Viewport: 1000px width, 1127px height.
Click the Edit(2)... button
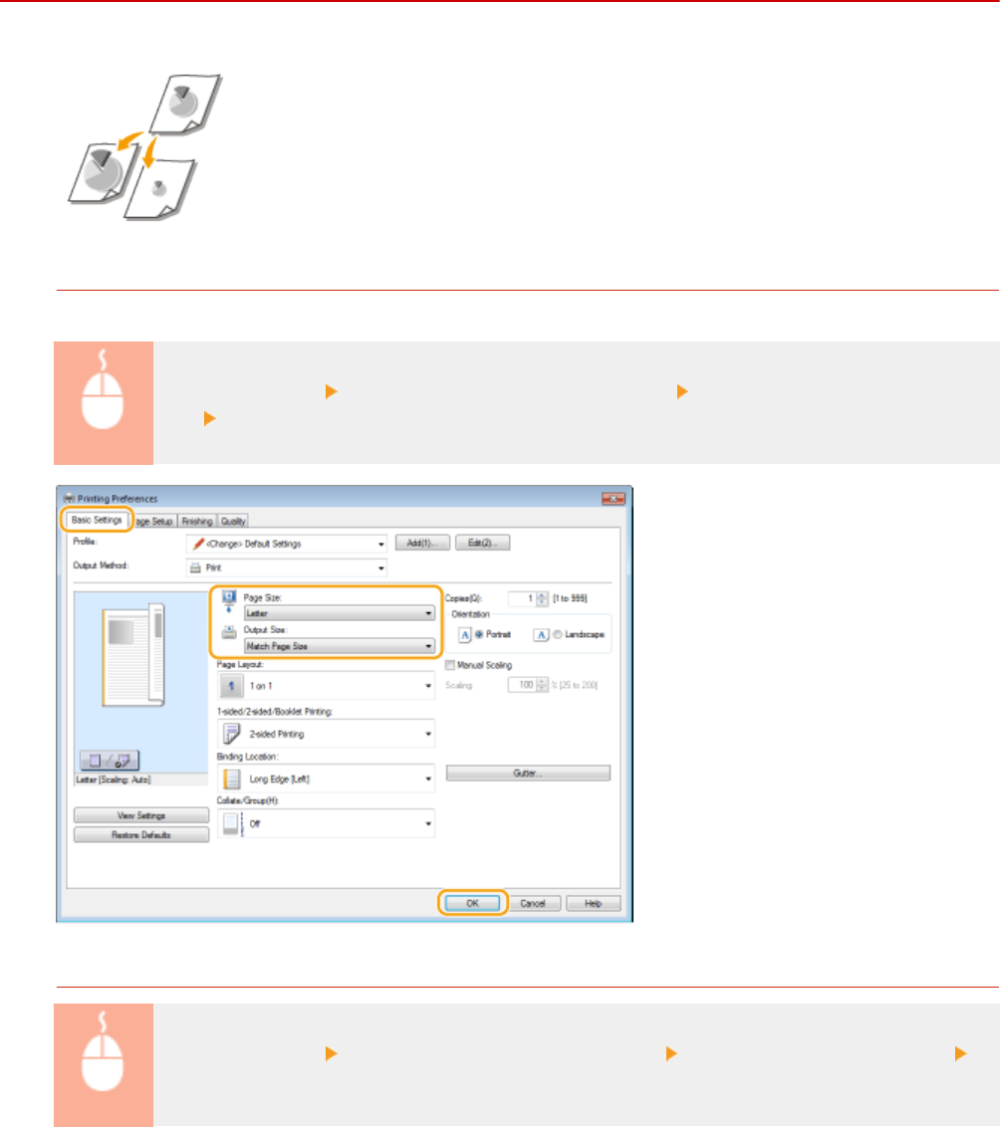click(482, 543)
